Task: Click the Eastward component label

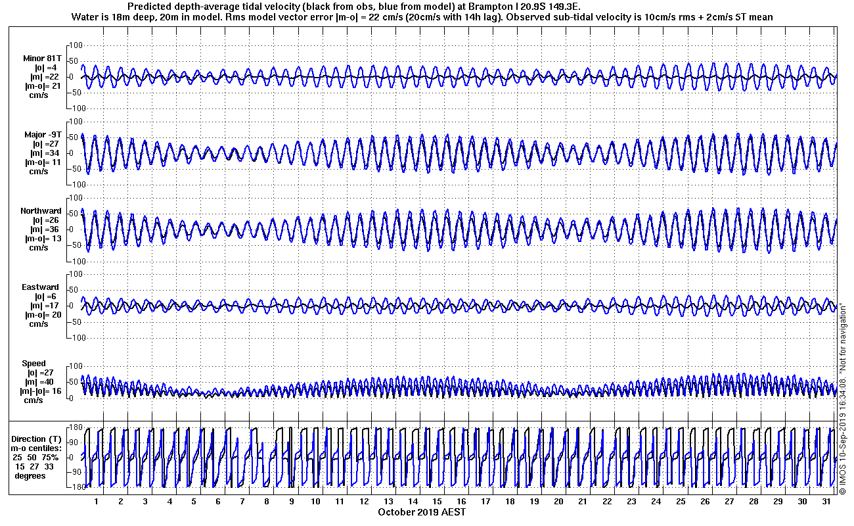Action: pos(41,287)
